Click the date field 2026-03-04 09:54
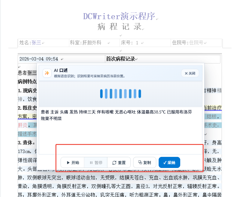This screenshot has height=197, width=239. coord(39,59)
